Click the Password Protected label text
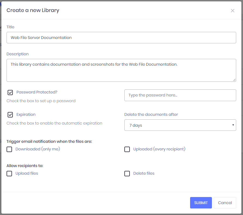The height and width of the screenshot is (215, 243). (37, 92)
